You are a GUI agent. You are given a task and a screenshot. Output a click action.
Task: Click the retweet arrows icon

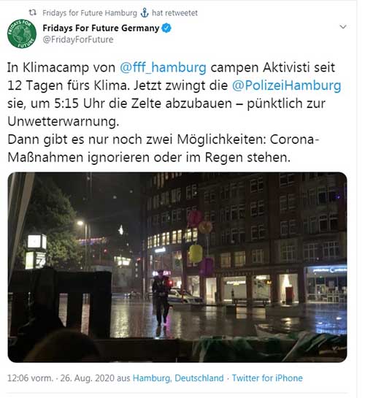click(x=32, y=12)
